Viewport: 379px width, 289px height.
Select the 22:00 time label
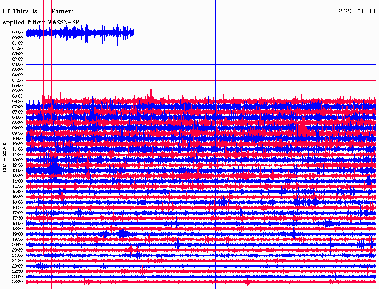[x=17, y=266]
